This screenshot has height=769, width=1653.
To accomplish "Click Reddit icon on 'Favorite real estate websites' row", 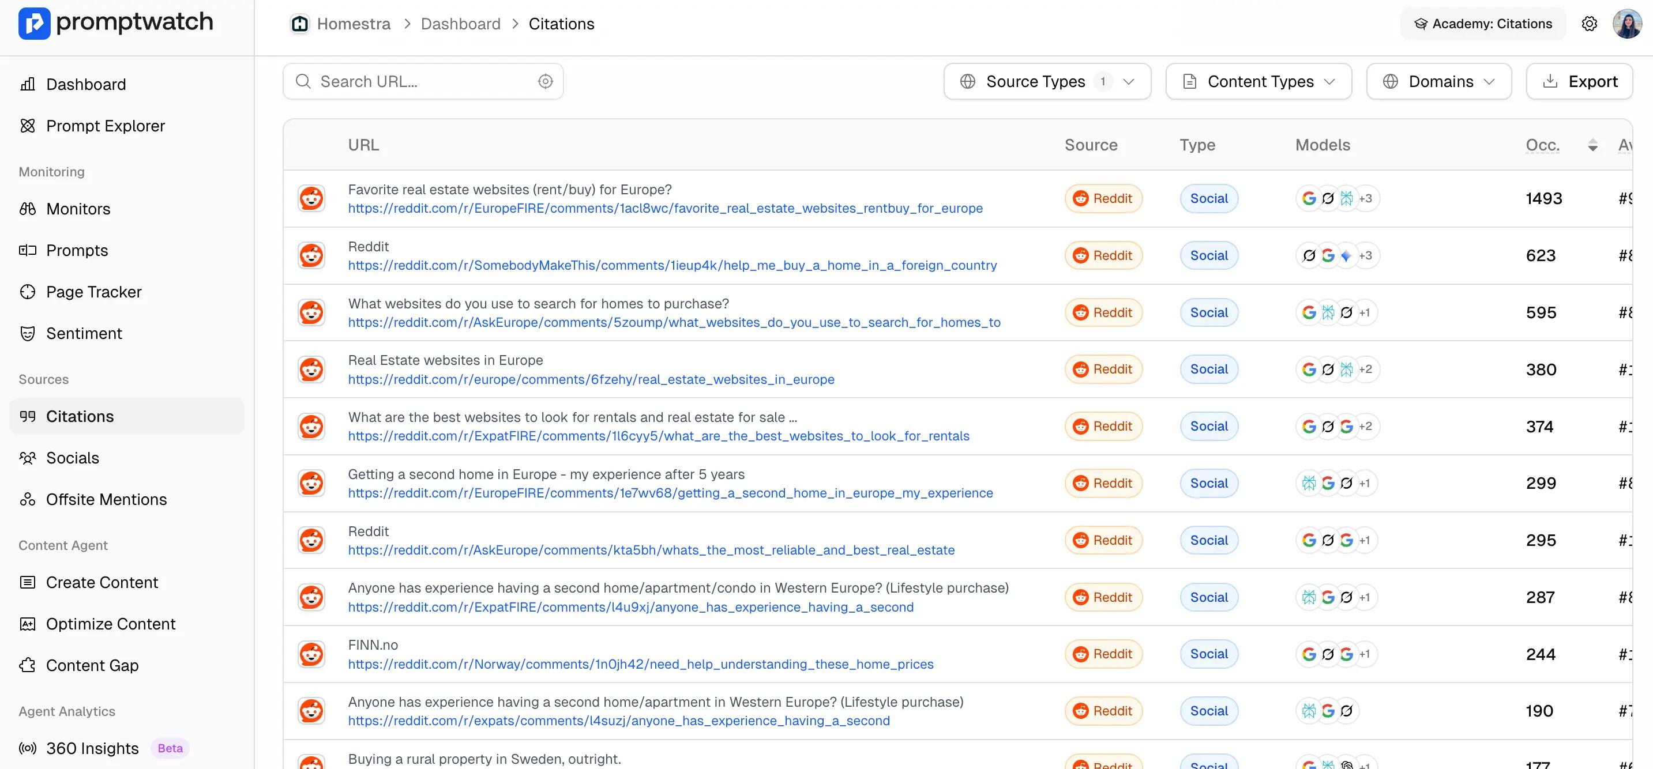I will click(311, 199).
